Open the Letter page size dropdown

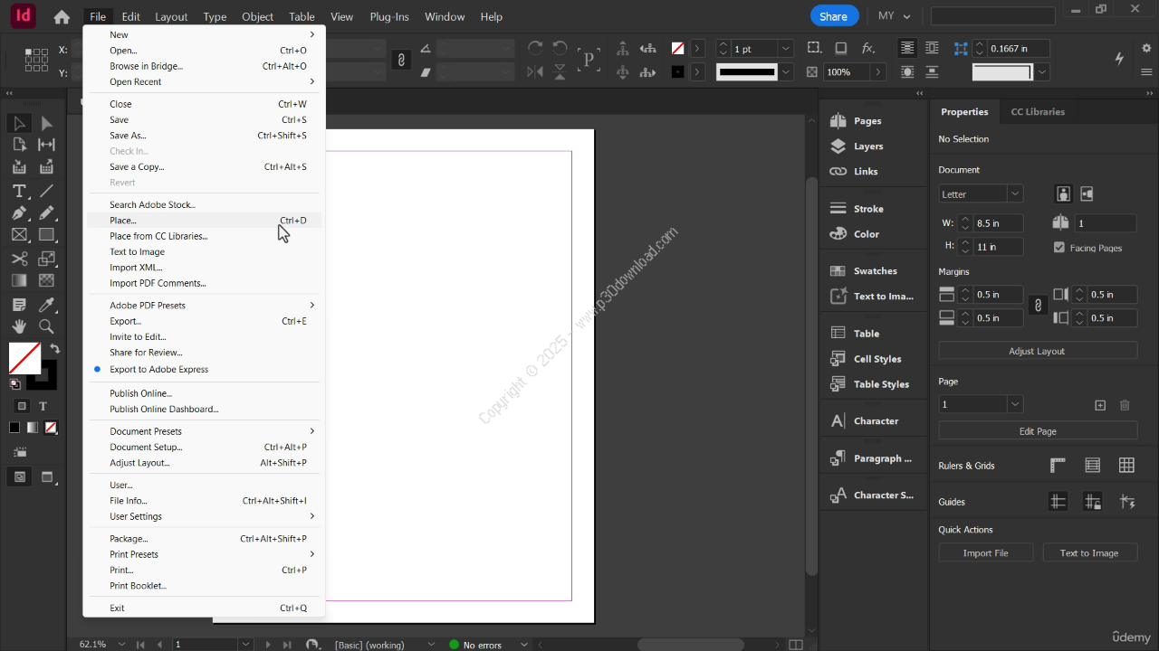pyautogui.click(x=1014, y=194)
